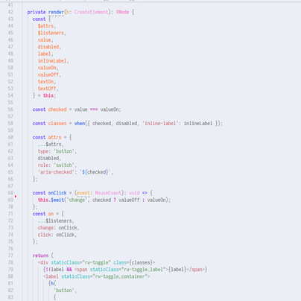Click the 'void' return type on line 68
This screenshot has height=301, width=301.
click(134, 193)
